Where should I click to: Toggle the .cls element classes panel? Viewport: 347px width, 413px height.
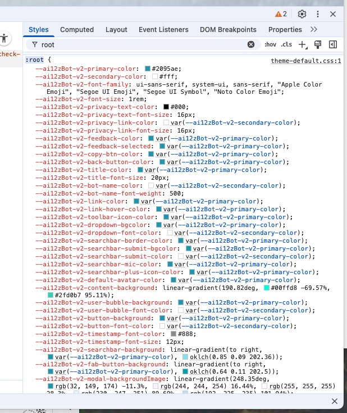click(286, 44)
